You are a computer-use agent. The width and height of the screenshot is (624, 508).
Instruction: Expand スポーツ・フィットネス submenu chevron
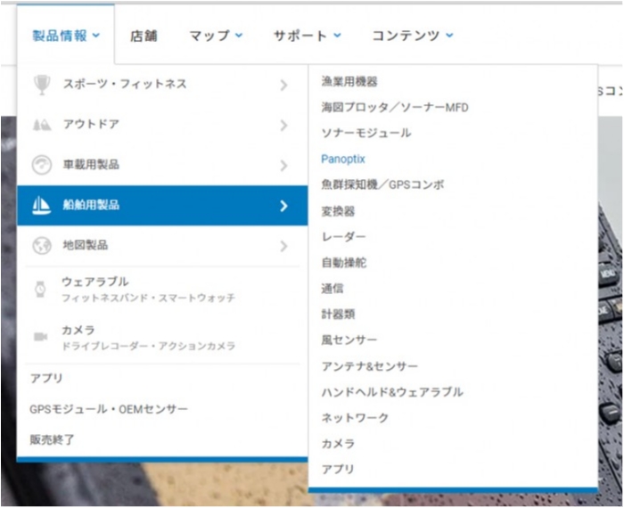point(283,85)
